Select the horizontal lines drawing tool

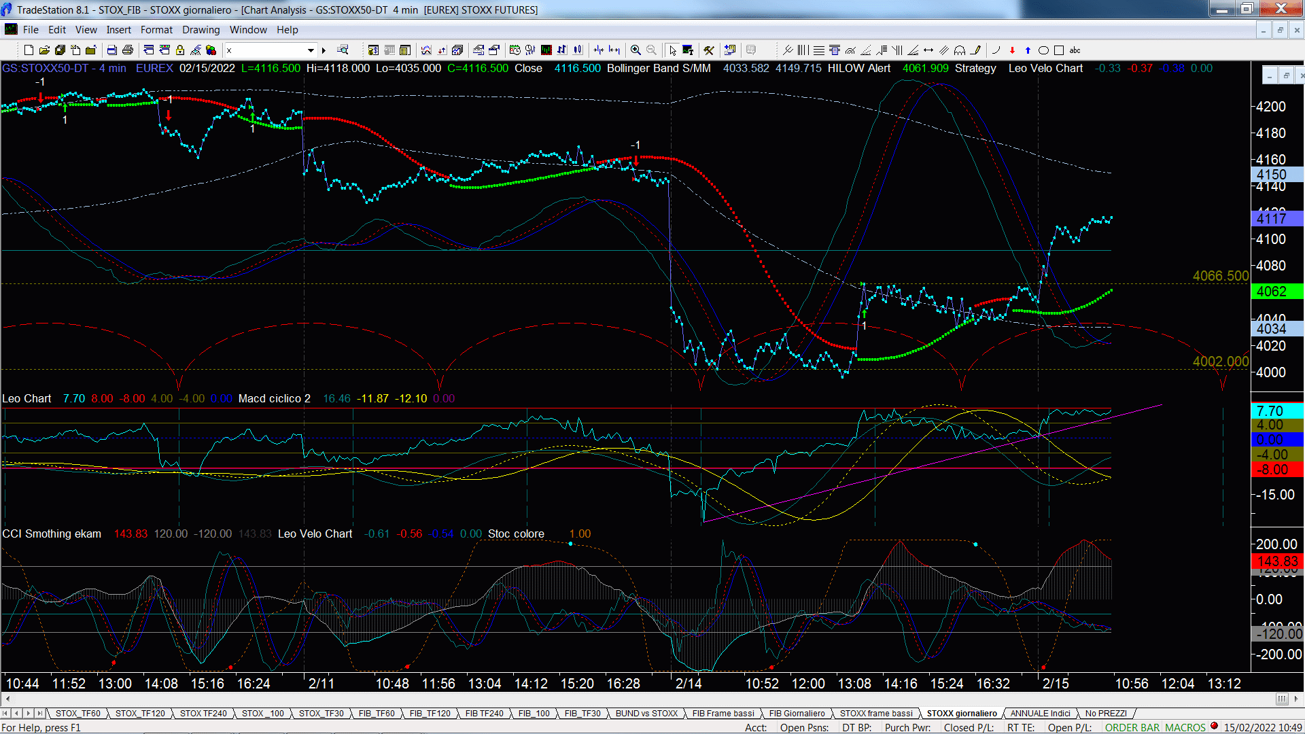[x=819, y=50]
